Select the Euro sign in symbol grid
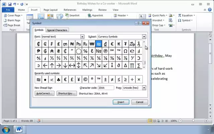 pos(112,44)
